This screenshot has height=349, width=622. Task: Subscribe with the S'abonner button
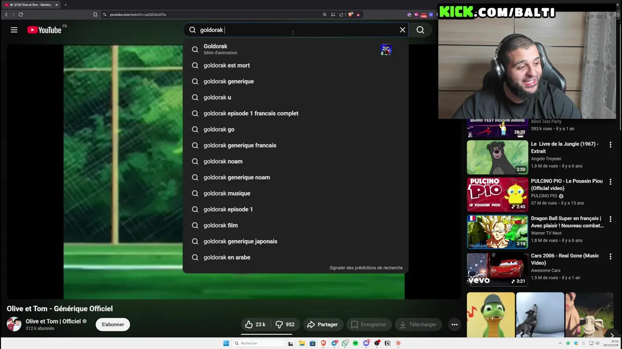(113, 324)
